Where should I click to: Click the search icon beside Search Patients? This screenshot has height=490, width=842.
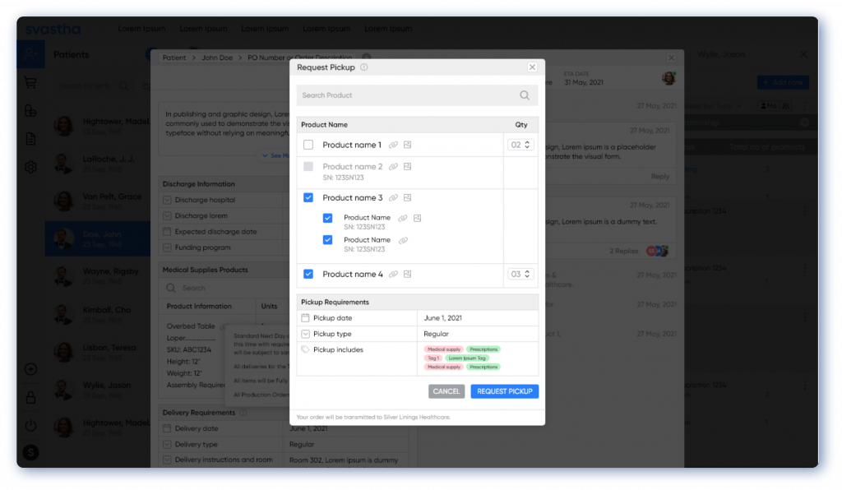[124, 86]
